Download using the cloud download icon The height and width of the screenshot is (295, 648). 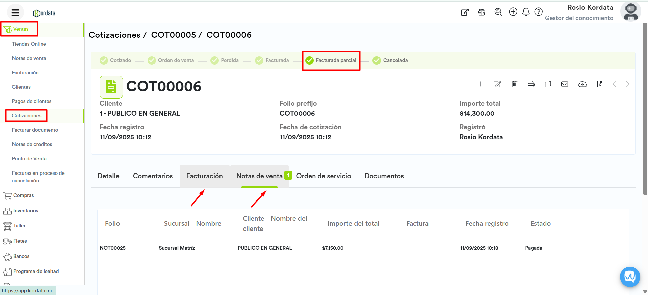(x=582, y=84)
